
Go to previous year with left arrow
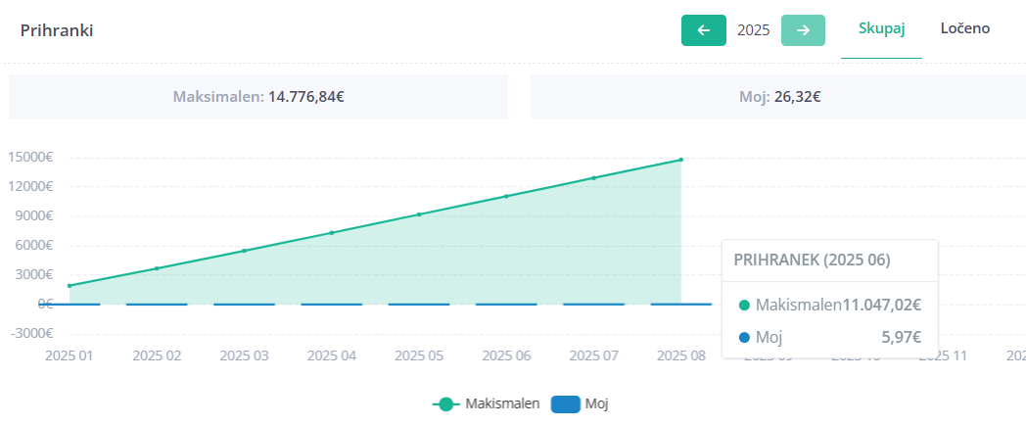[x=703, y=30]
